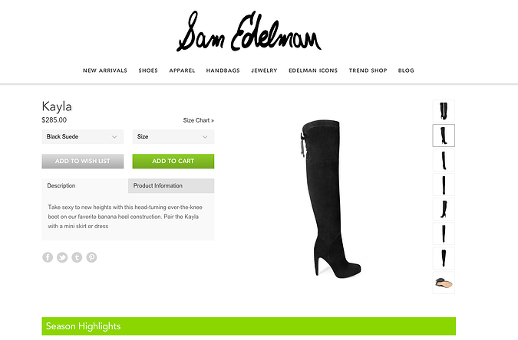The image size is (518, 340).
Task: Open the Edelman Icons menu item
Action: pyautogui.click(x=313, y=70)
